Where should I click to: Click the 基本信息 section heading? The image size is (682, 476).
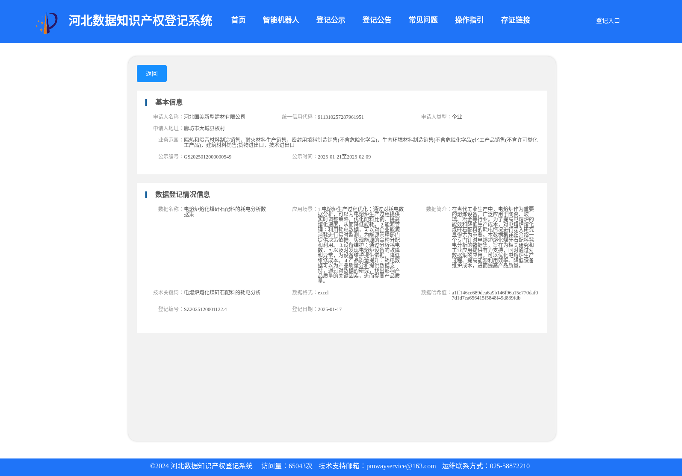169,102
